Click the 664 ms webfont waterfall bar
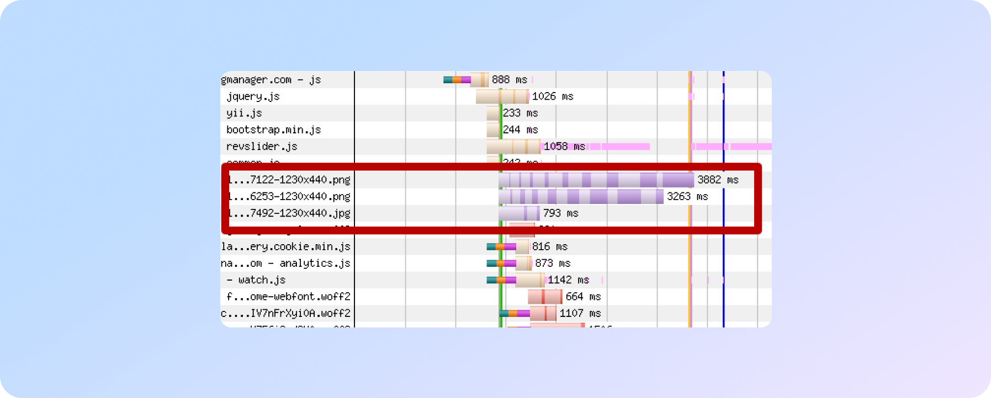 pos(545,297)
